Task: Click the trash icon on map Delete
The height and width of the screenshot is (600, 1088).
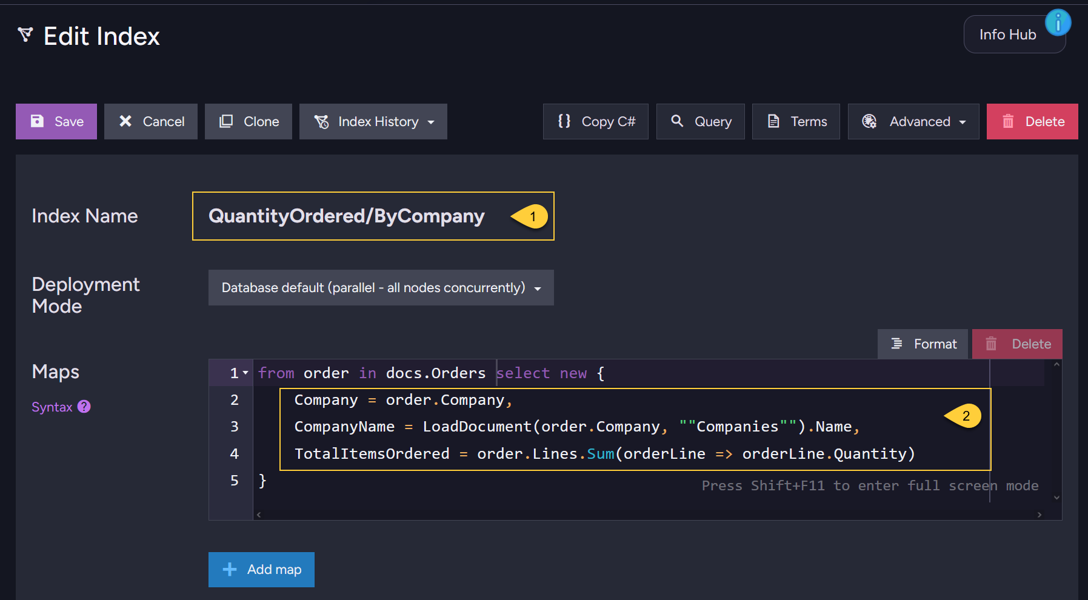Action: pyautogui.click(x=991, y=344)
